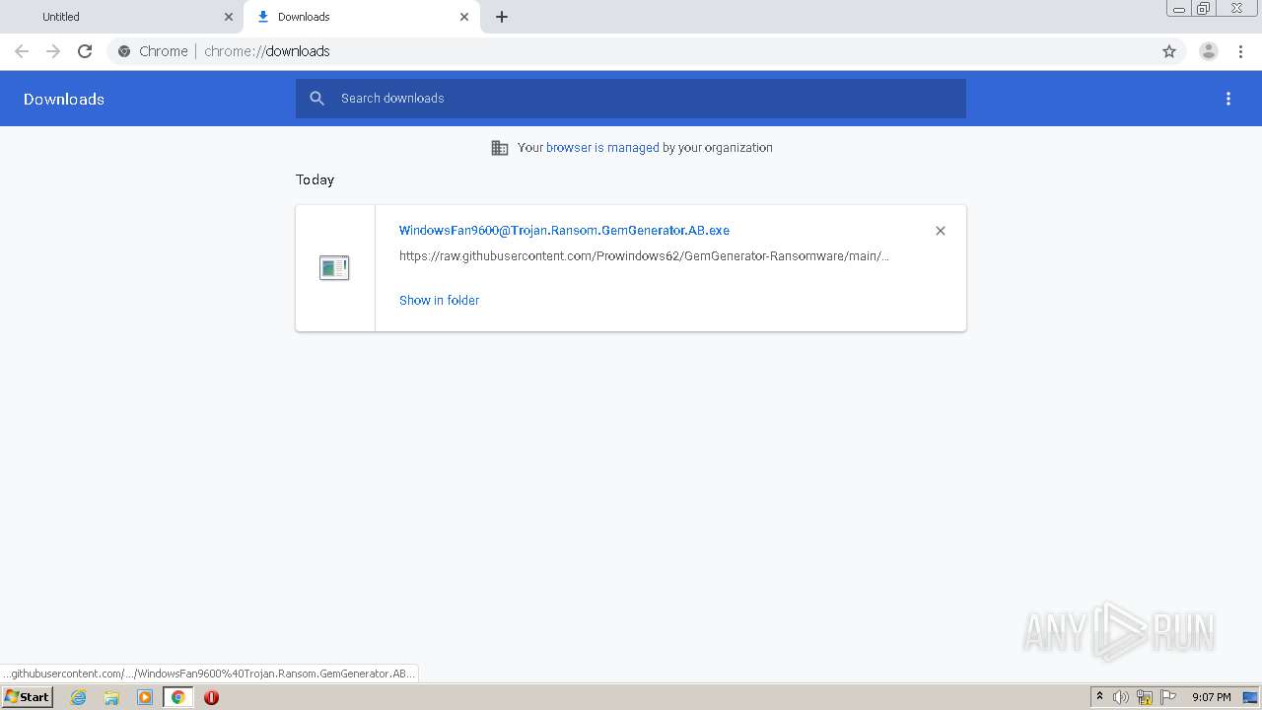Open a new tab with the plus button

tap(502, 17)
